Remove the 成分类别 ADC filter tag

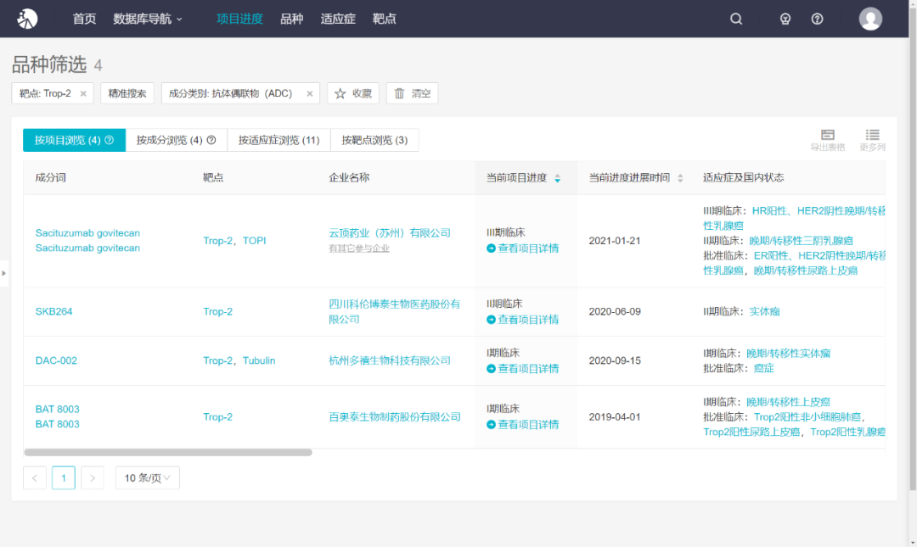[309, 93]
